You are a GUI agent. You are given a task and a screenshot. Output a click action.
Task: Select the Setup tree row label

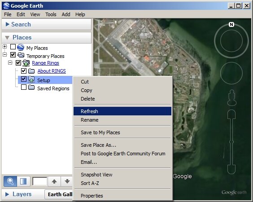pos(44,80)
